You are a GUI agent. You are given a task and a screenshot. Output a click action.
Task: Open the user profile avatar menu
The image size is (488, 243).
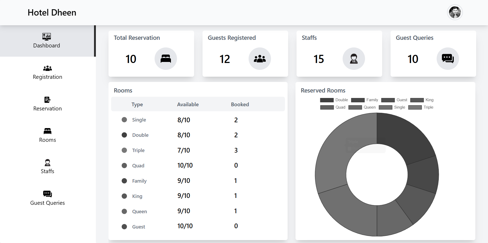click(455, 12)
